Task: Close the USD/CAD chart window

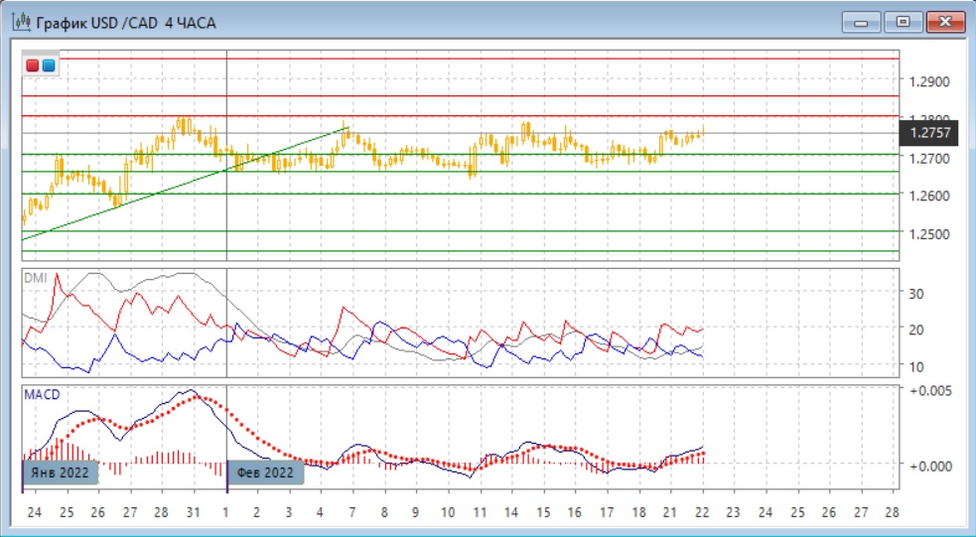Action: point(944,22)
